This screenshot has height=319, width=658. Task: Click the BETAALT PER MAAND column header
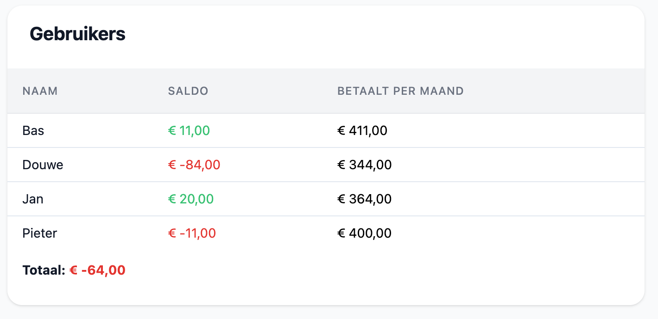400,91
